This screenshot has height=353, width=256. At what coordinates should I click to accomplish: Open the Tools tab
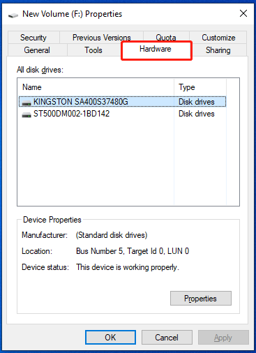pyautogui.click(x=93, y=50)
